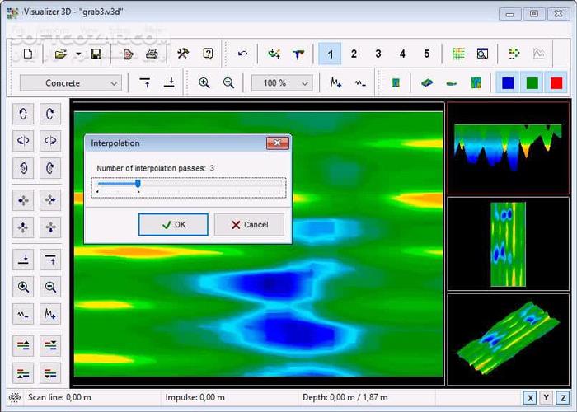Open settings with the hammer and wrench icon
Viewport: 577px width, 412px height.
pos(183,54)
